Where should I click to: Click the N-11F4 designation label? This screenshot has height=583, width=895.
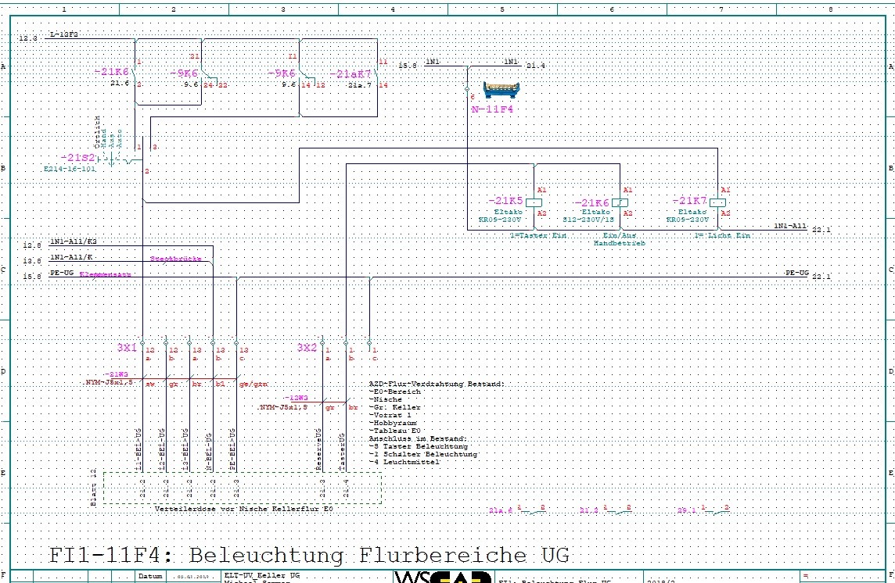click(x=492, y=109)
